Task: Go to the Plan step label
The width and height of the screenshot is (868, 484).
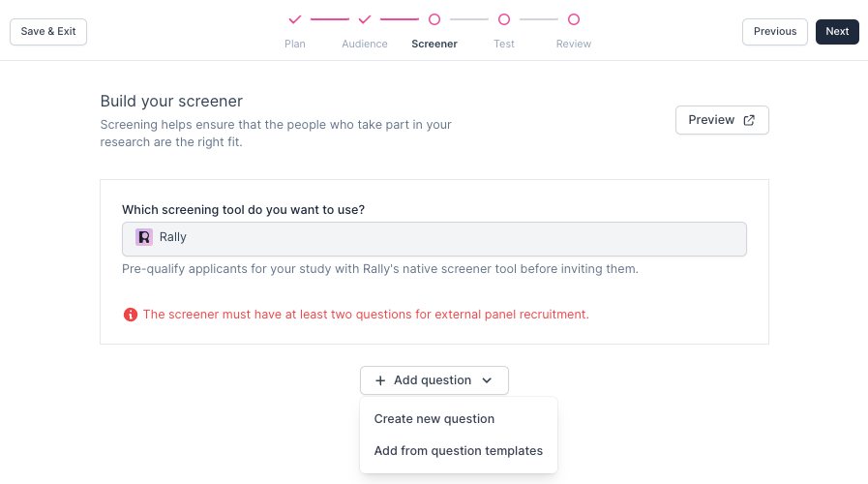Action: point(295,44)
